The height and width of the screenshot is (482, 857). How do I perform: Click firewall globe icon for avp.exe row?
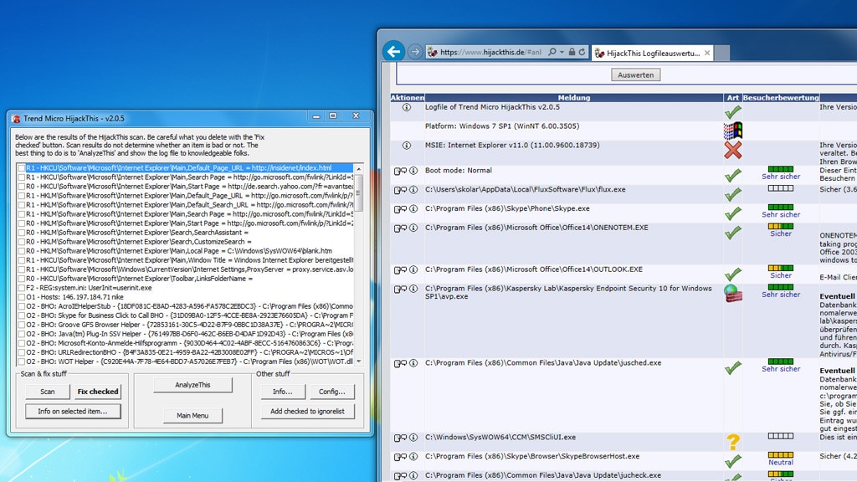[x=733, y=294]
